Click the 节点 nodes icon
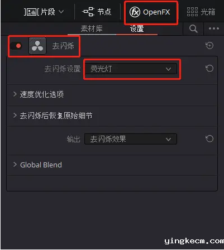 click(88, 12)
